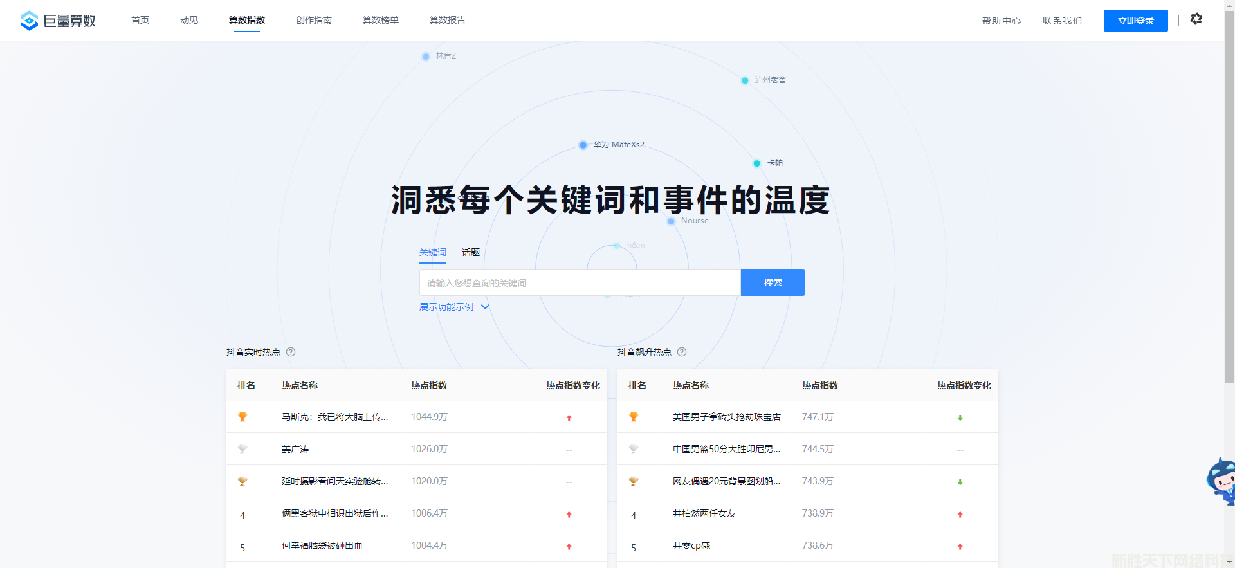Image resolution: width=1235 pixels, height=568 pixels.
Task: Click gold trophy in realtime hot list
Action: [x=242, y=417]
